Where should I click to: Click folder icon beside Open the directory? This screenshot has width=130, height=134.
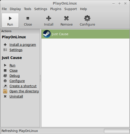tap(5, 91)
